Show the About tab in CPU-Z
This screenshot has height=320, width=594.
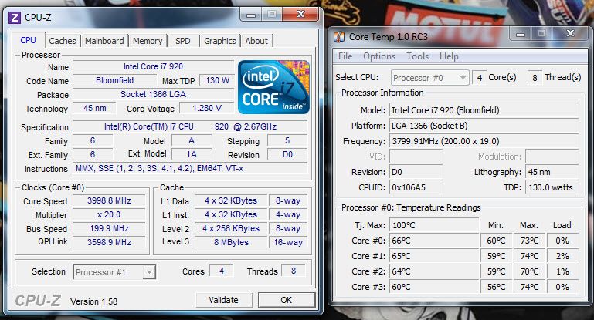tap(256, 41)
